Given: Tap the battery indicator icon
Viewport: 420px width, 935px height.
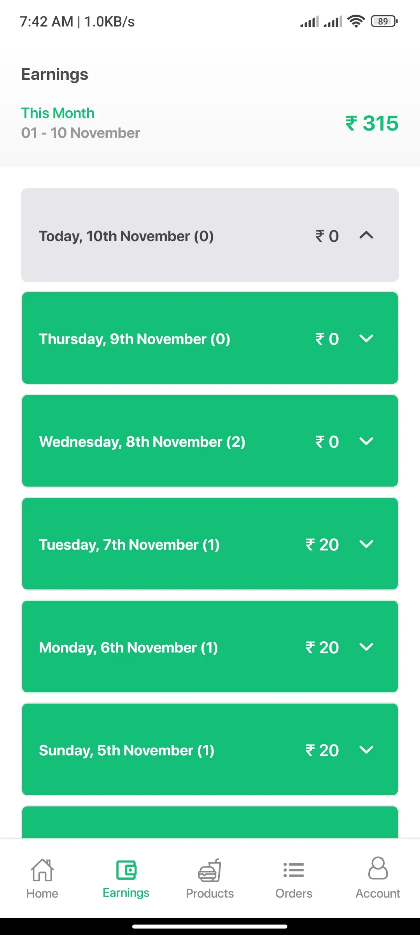Looking at the screenshot, I should 384,21.
